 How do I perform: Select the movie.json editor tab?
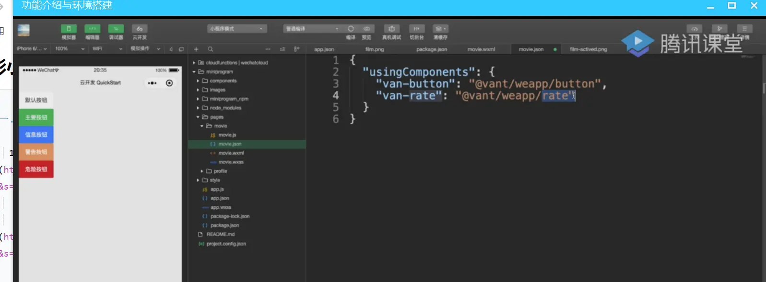click(531, 49)
